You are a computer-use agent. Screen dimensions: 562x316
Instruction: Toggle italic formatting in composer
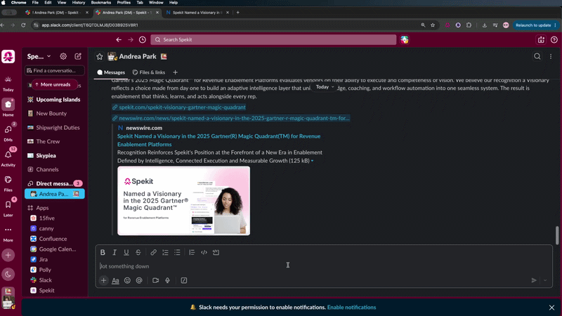pyautogui.click(x=115, y=252)
